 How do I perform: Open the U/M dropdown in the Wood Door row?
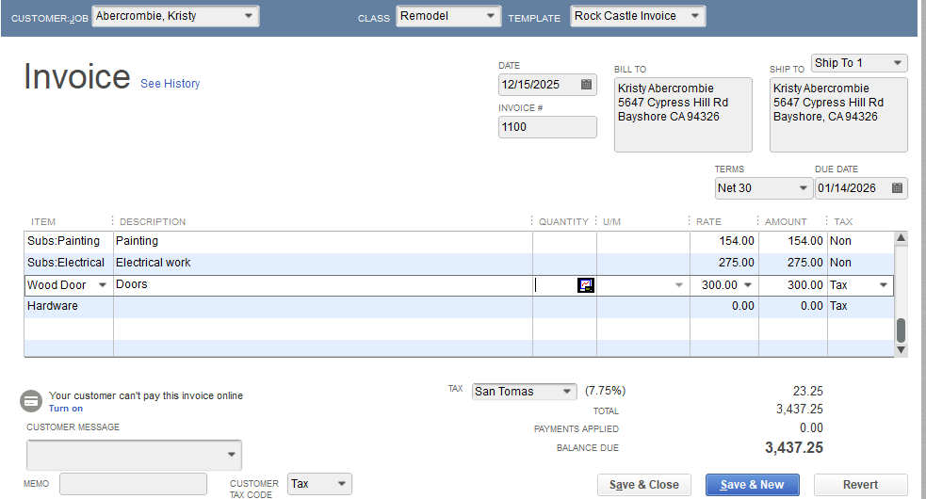coord(678,285)
